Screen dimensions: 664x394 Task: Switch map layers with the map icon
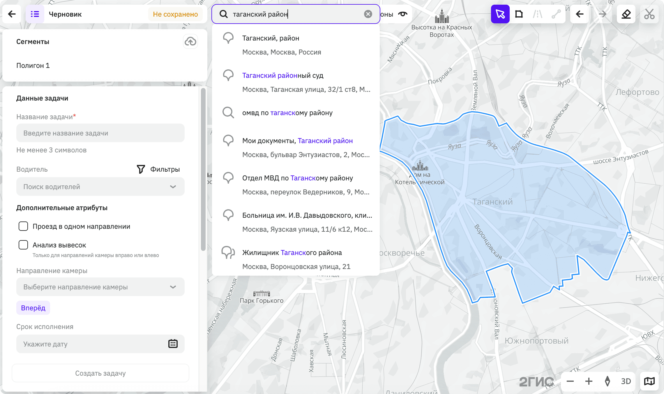pos(649,381)
